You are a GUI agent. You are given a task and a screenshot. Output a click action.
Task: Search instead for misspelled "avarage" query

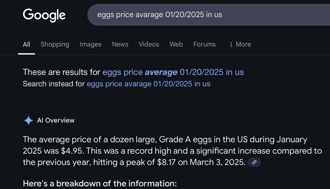tap(149, 84)
